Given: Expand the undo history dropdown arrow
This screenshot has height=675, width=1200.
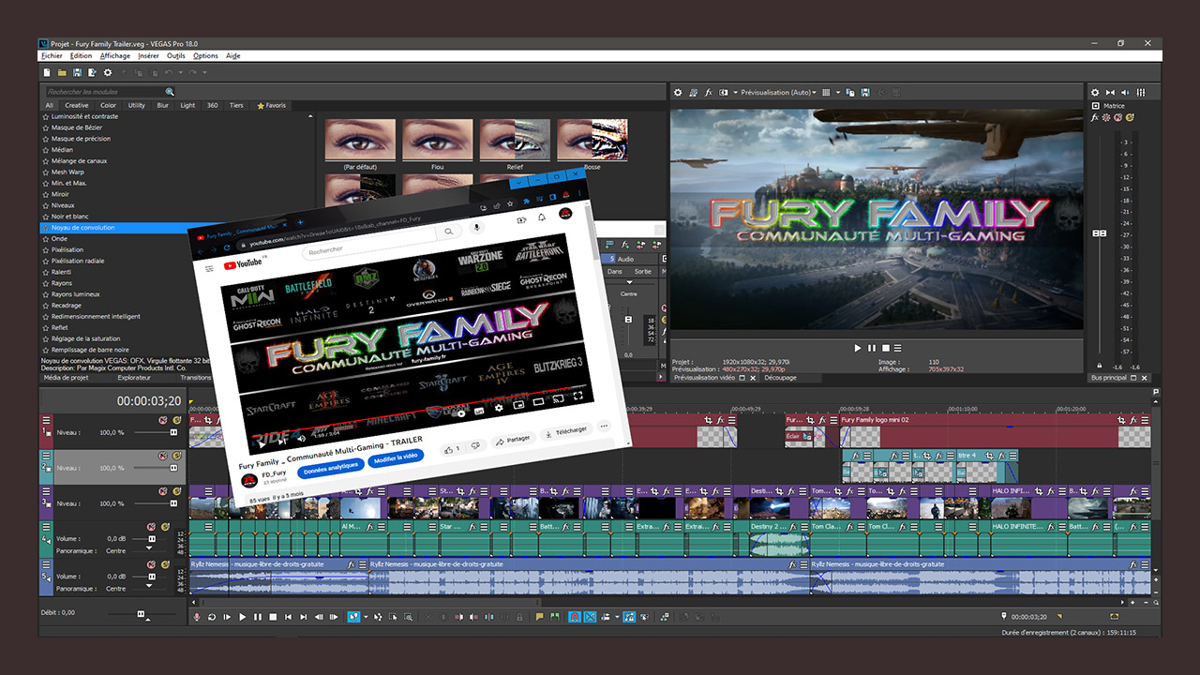Looking at the screenshot, I should pyautogui.click(x=178, y=72).
